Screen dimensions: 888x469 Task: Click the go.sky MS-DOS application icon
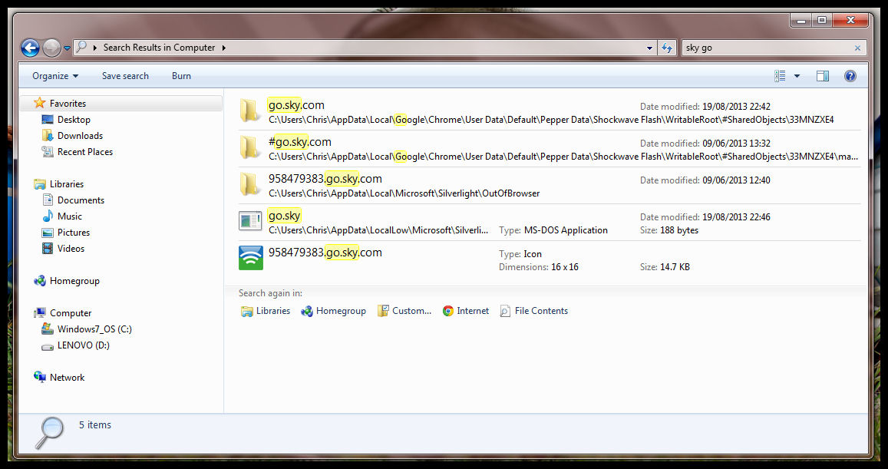click(250, 221)
